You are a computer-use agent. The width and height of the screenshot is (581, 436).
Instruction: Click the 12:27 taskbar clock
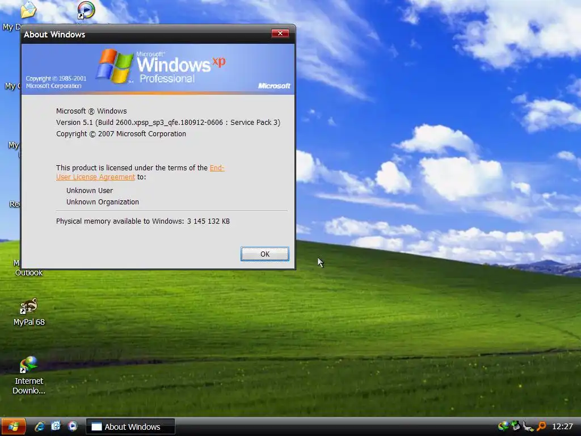[x=562, y=426]
